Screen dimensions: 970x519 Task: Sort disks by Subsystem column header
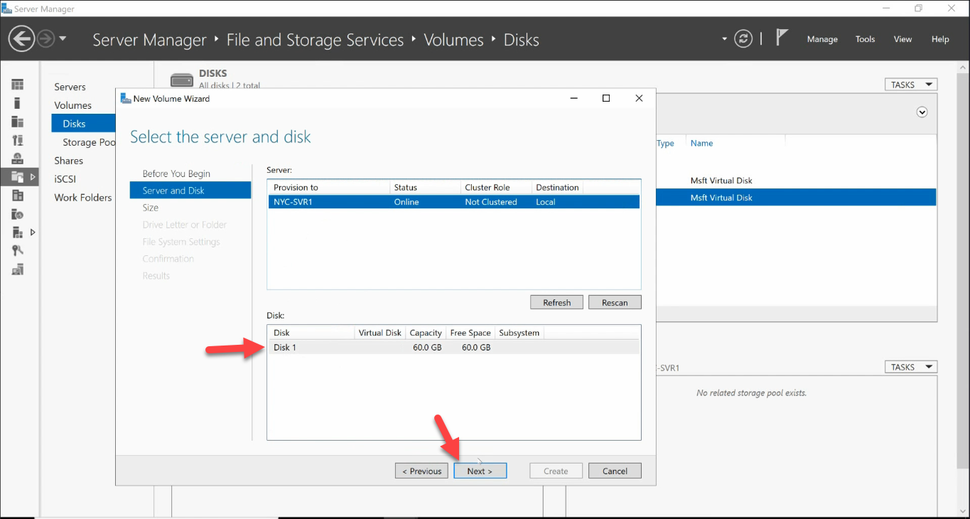click(x=519, y=333)
